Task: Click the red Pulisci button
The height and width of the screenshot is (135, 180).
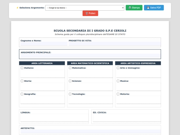Action: pyautogui.click(x=90, y=13)
